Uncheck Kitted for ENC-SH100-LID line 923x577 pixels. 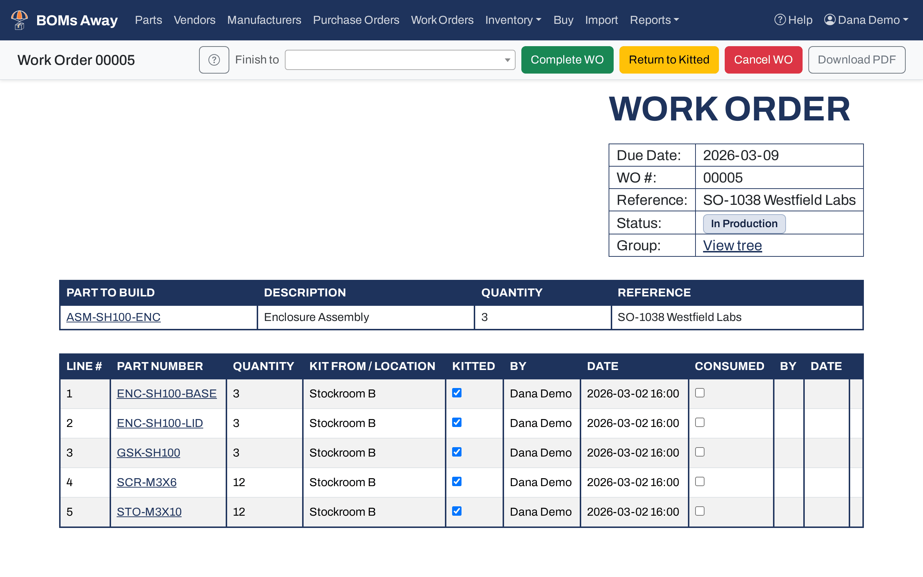pyautogui.click(x=456, y=422)
